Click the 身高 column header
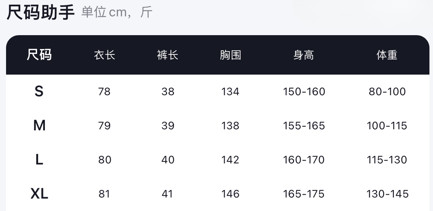The height and width of the screenshot is (211, 433). coord(304,55)
